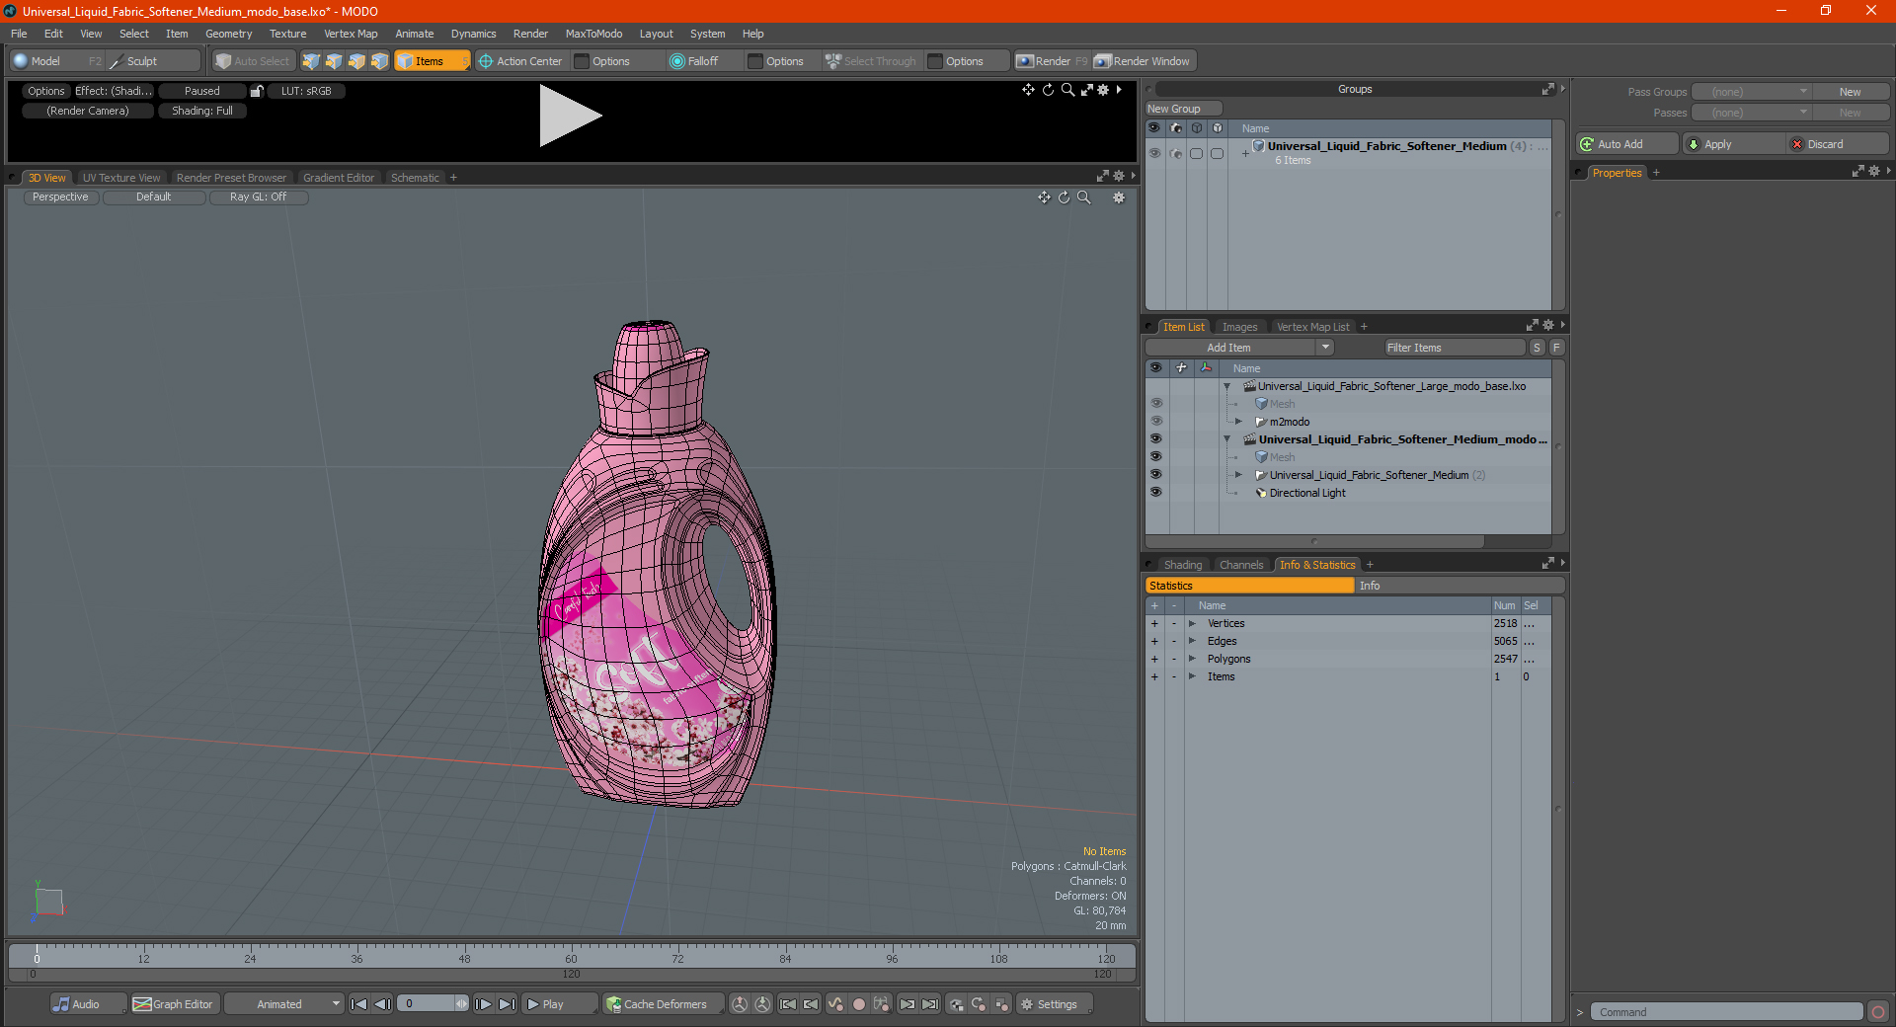Click the New Group button
Screen dimensions: 1896x1027
tap(1183, 109)
